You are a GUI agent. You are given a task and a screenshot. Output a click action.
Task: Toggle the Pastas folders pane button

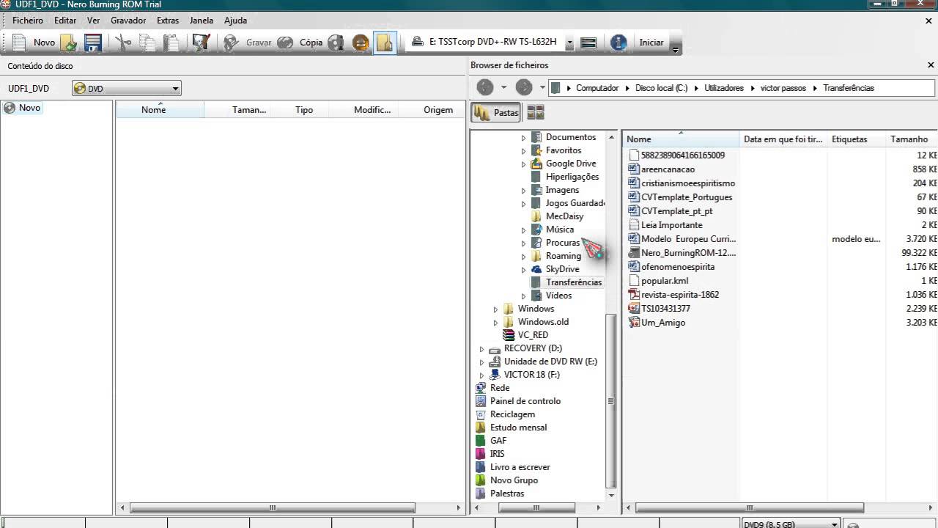pyautogui.click(x=496, y=113)
